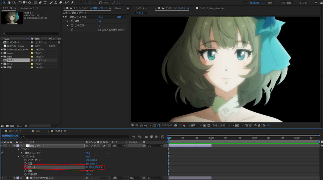Viewport: 323px width, 180px height.
Task: Select the Unified Camera tool
Action: pyautogui.click(x=25, y=3)
